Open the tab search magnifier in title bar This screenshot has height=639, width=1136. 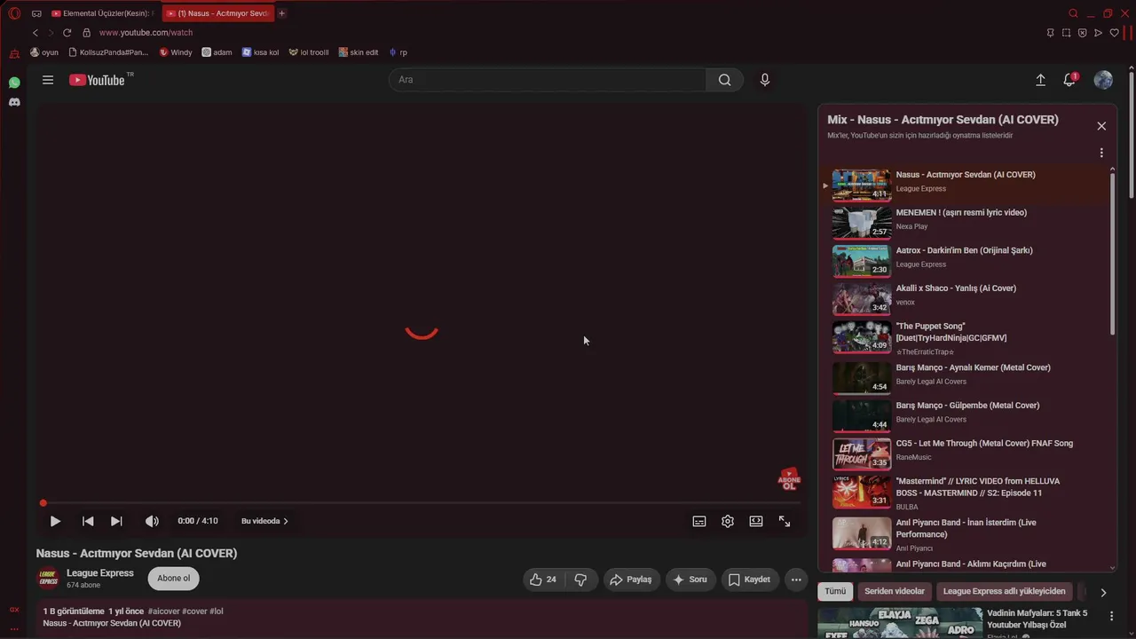pyautogui.click(x=1073, y=13)
